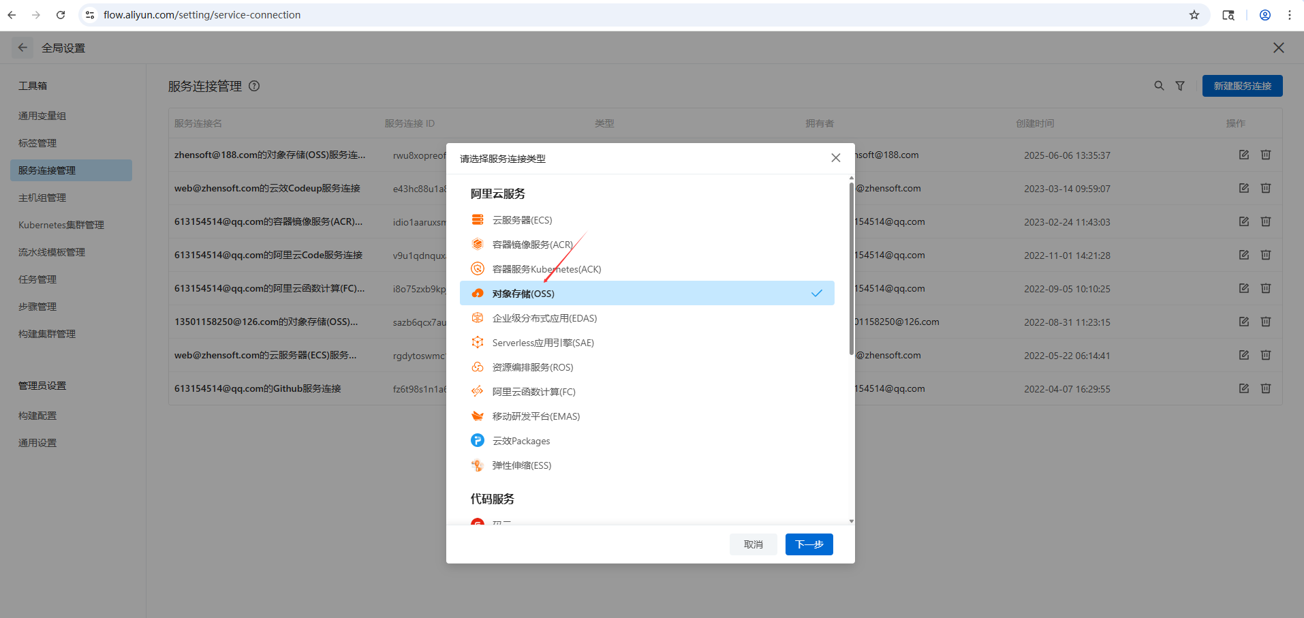This screenshot has width=1304, height=618.
Task: Edit the 2023-03-14 09:59:07 connection
Action: (1244, 188)
